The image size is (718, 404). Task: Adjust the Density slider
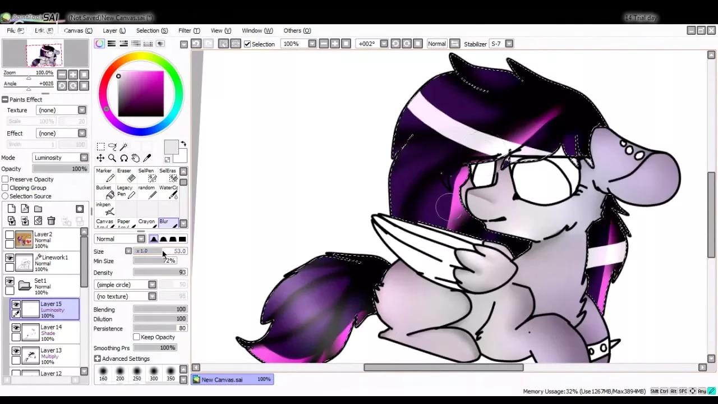[x=160, y=272]
